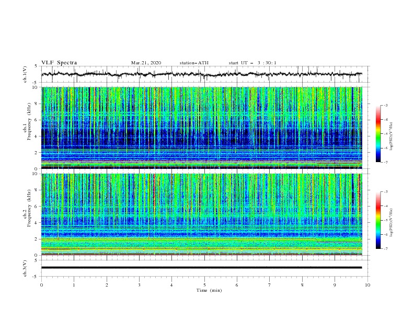The width and height of the screenshot is (414, 320).
Task: Click the "-7" label on the ch.2 colorbar
Action: click(386, 248)
